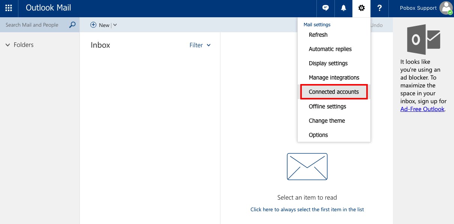Click the search magnifier icon
This screenshot has height=224, width=454.
pos(72,25)
